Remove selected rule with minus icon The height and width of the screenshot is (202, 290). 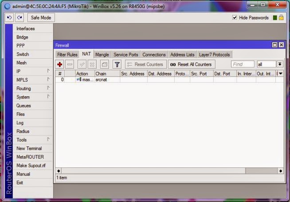pos(70,64)
